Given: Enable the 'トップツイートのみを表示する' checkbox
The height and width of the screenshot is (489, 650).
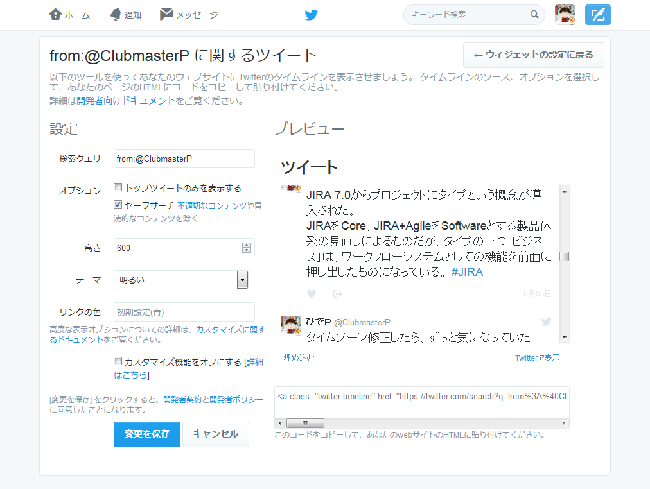Looking at the screenshot, I should pyautogui.click(x=118, y=187).
